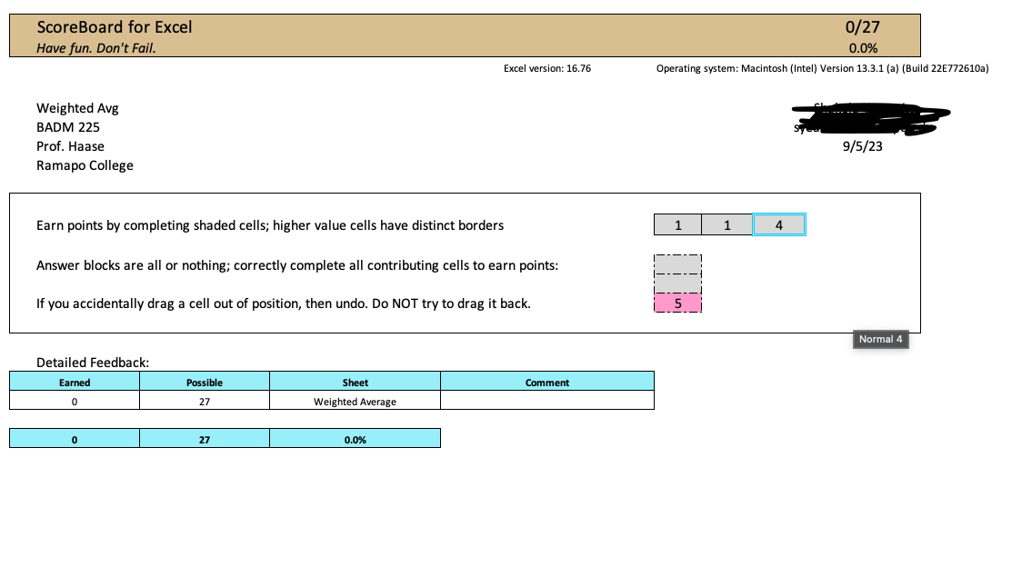Screen dimensions: 1012x587
Task: Click the 0.0% cell in the header banner
Action: coord(863,48)
